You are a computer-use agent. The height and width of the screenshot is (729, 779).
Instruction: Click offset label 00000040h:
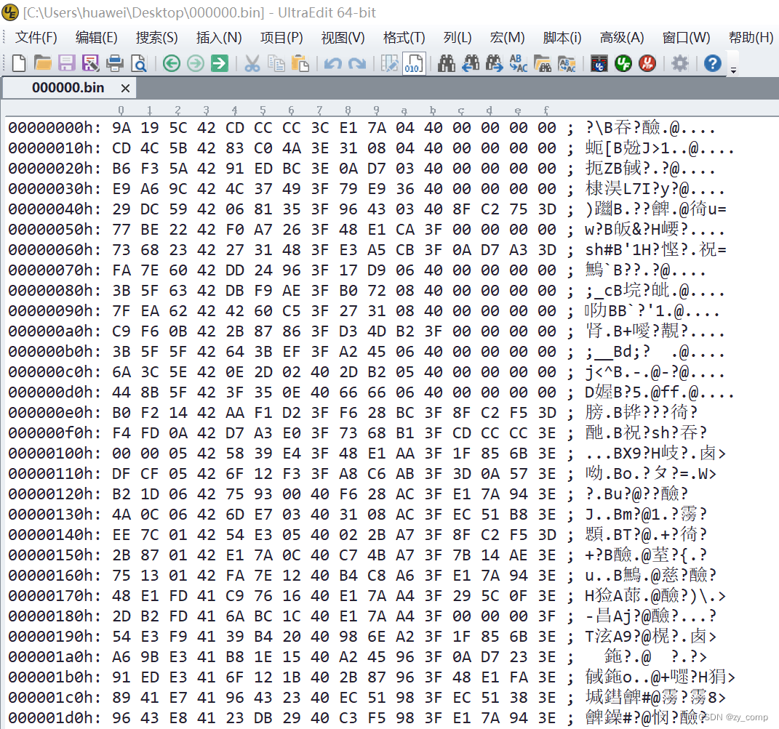point(54,209)
